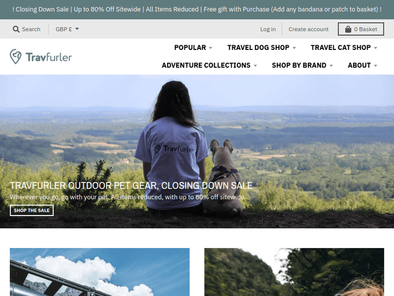Click the hero image of girl and dog
The width and height of the screenshot is (394, 296).
pos(197,151)
